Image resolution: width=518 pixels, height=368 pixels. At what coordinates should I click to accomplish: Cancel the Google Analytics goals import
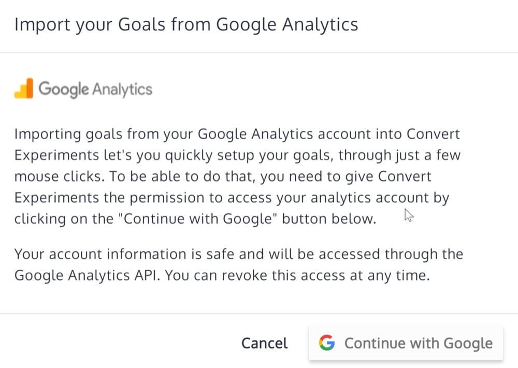[264, 343]
